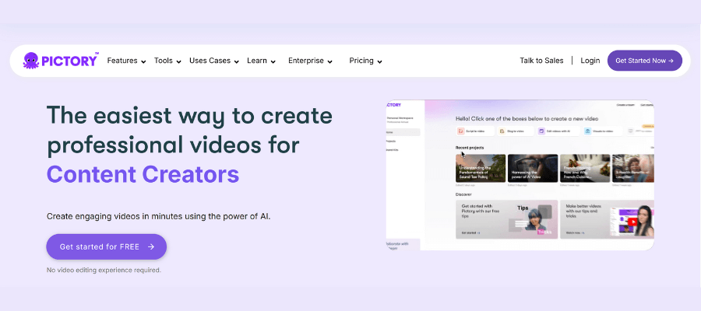
Task: Expand the Learn dropdown chevron
Action: [273, 61]
